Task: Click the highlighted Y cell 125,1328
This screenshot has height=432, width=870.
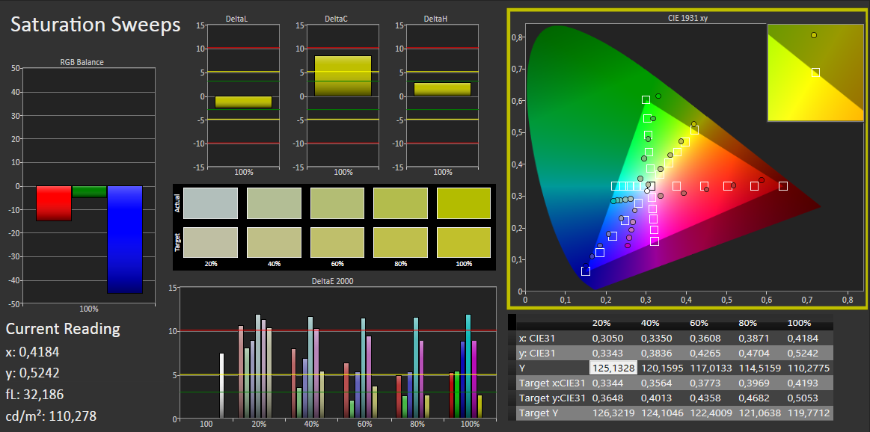Action: point(613,368)
